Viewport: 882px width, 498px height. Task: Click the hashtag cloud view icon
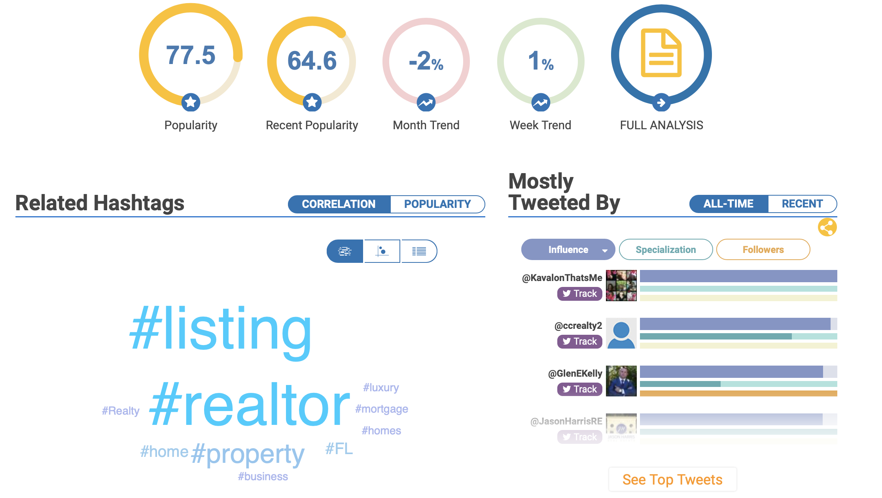point(345,251)
